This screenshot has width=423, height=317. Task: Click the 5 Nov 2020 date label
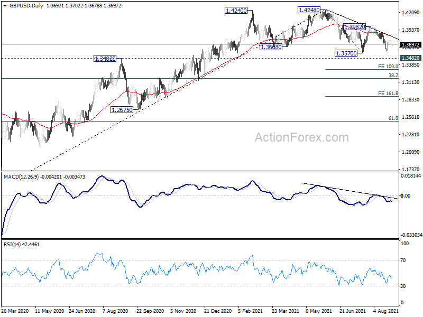pyautogui.click(x=183, y=311)
